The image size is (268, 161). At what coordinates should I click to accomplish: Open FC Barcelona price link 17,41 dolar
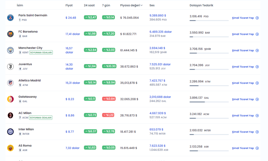pos(72,34)
